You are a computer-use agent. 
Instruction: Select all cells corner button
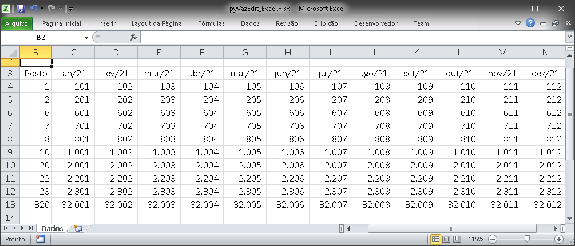(x=10, y=53)
